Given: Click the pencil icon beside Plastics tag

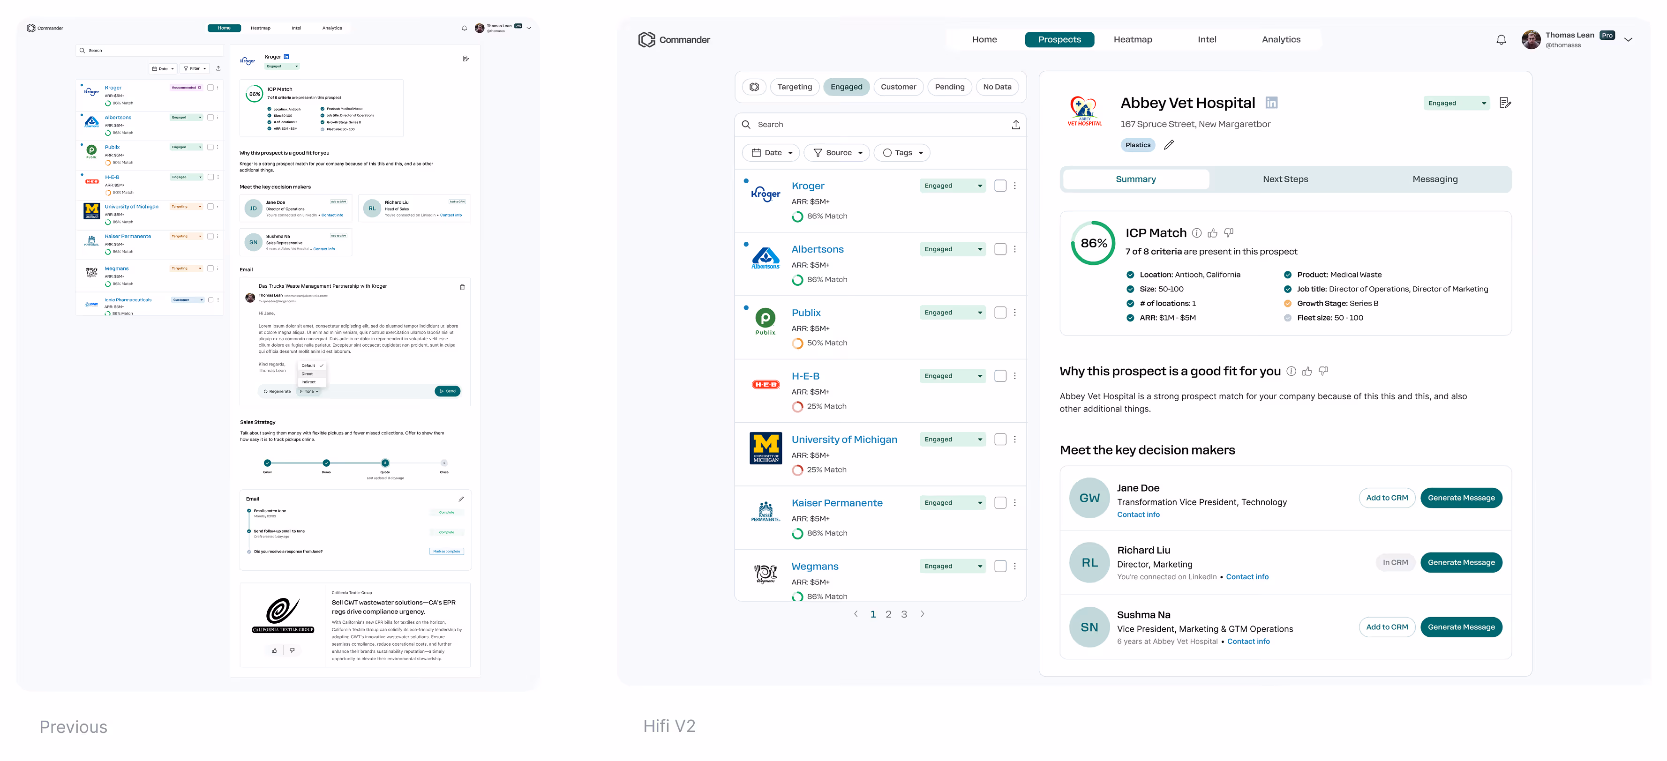Looking at the screenshot, I should click(1168, 145).
